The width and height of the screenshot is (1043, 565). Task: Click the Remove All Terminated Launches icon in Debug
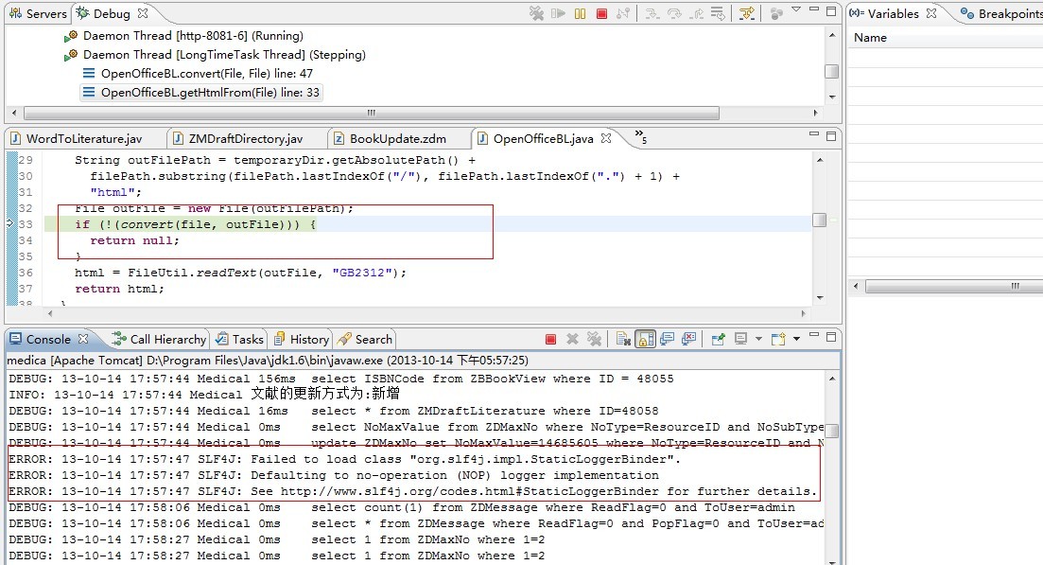536,13
